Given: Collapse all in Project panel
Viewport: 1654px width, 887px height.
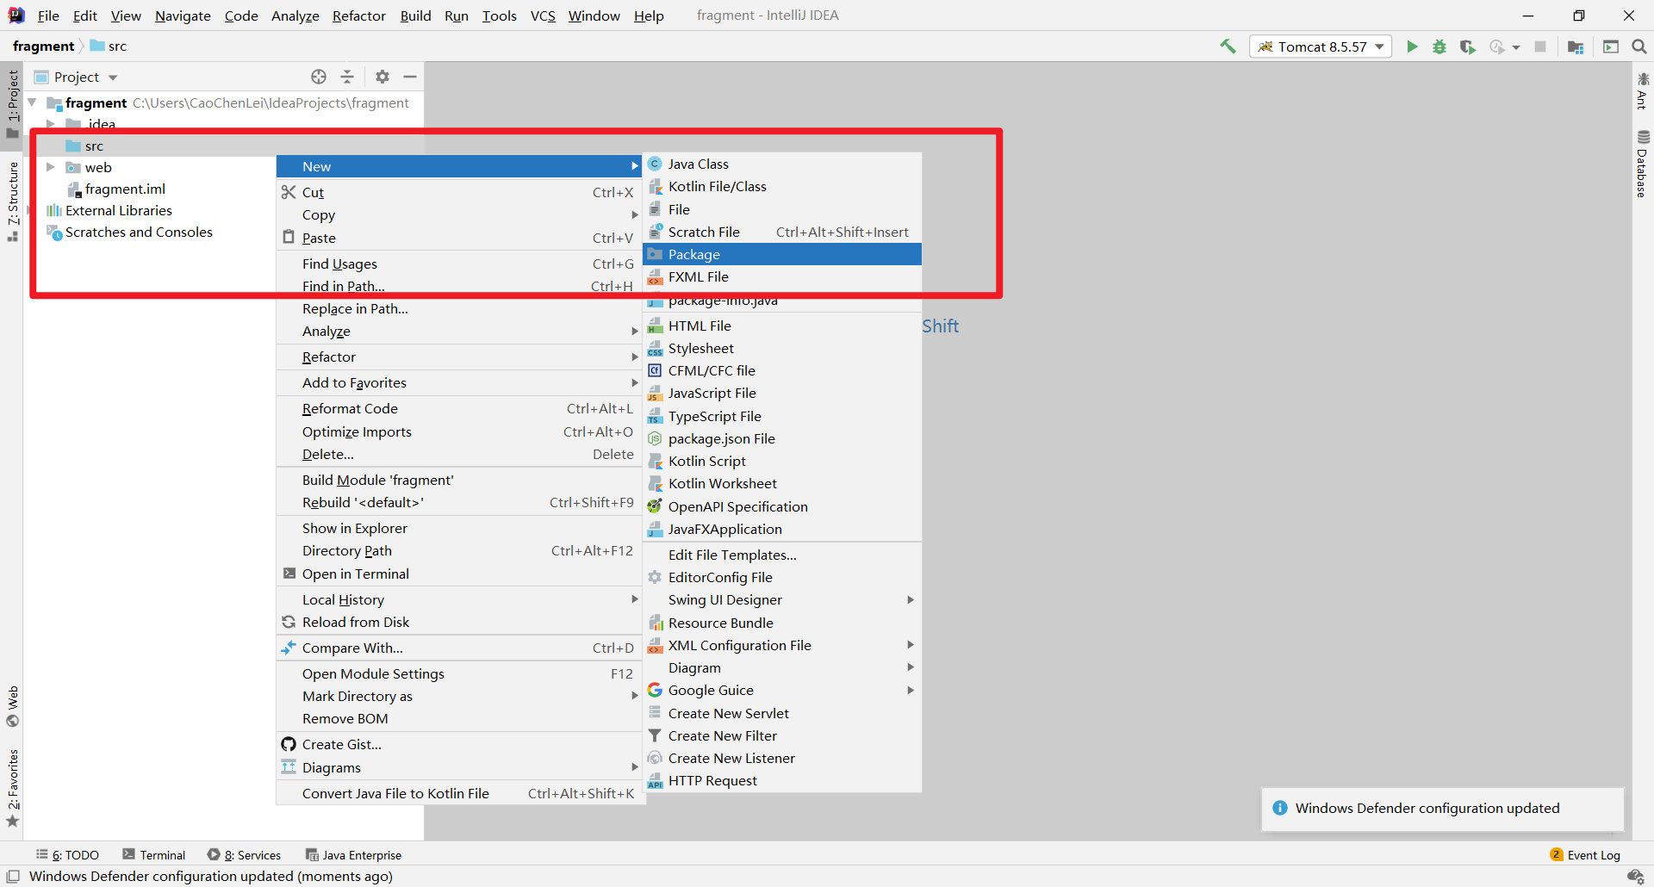Looking at the screenshot, I should pos(347,77).
